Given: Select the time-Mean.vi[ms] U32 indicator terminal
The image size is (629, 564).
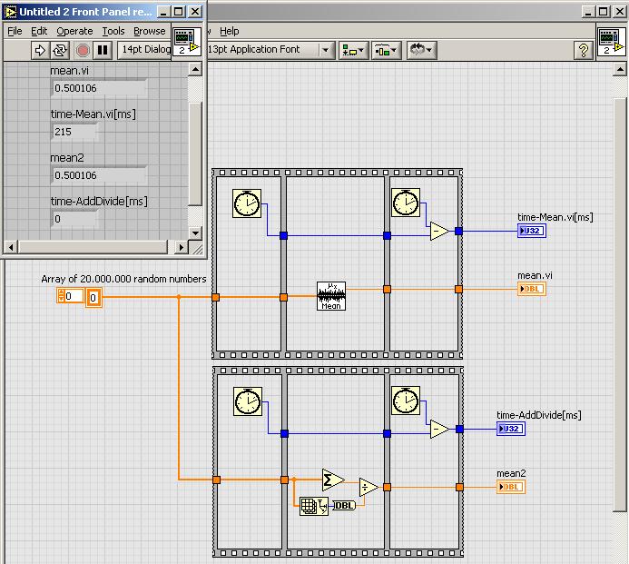Looking at the screenshot, I should [531, 231].
